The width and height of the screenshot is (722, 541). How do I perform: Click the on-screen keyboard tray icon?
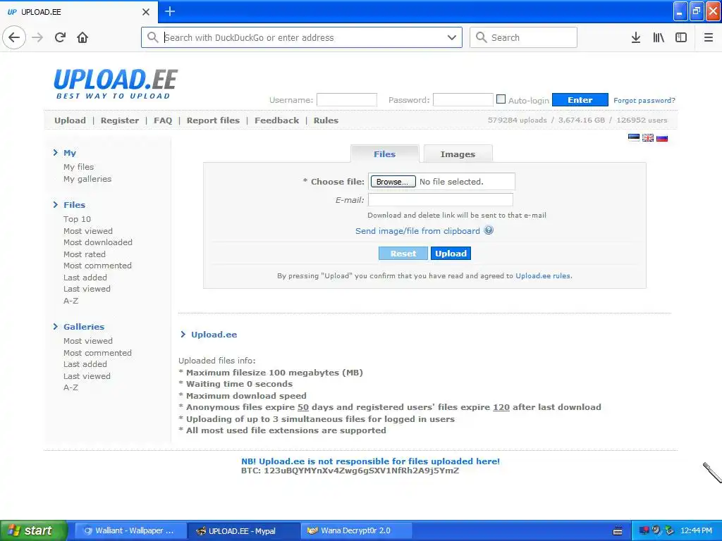tap(618, 531)
